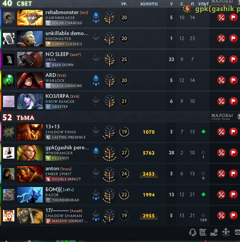Click Dawnbreaker Aghanim's scepter shard icon
Viewport: 240px width, 242px height.
pos(96,17)
